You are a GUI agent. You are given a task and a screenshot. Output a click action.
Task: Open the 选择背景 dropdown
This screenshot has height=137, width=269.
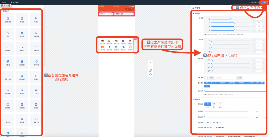click(x=224, y=78)
